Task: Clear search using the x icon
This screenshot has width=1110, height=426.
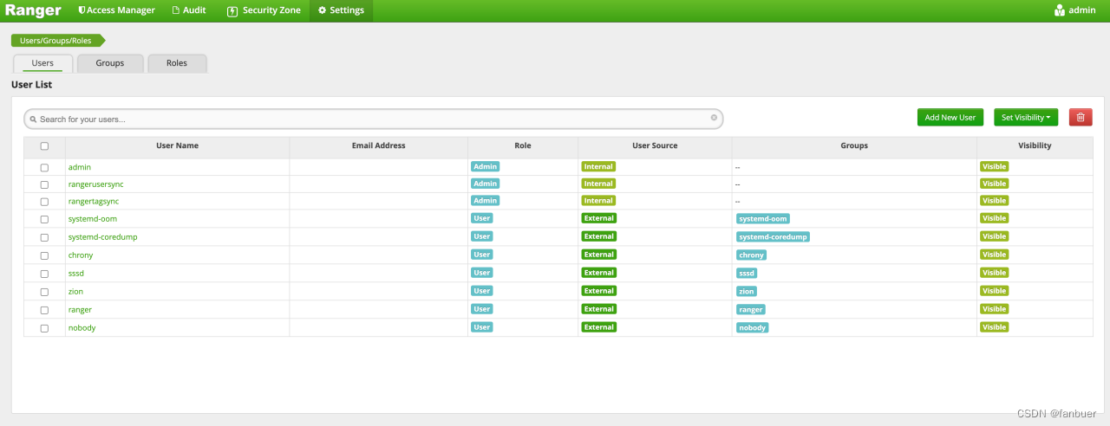Action: [714, 118]
